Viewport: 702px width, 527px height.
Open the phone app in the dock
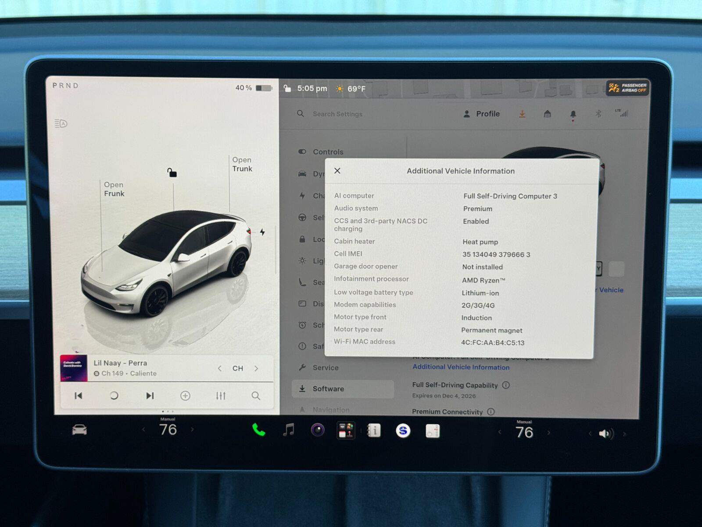(259, 430)
